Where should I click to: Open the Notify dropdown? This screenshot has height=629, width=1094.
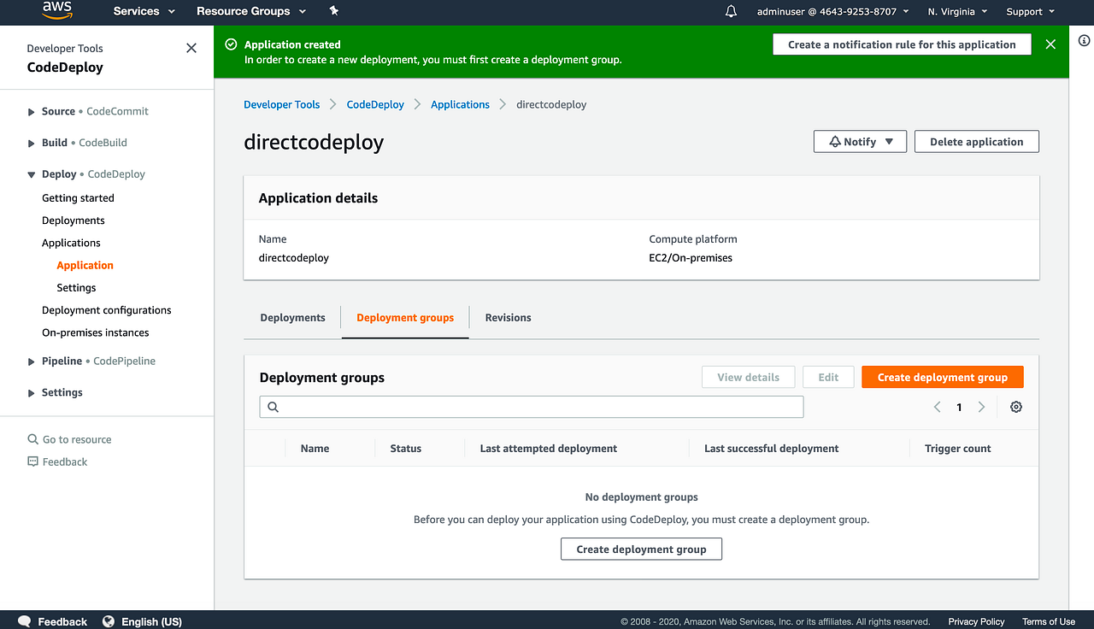[860, 141]
